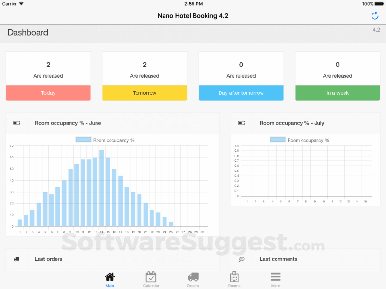This screenshot has width=386, height=289.
Task: Open the Orders truck icon
Action: point(193,277)
